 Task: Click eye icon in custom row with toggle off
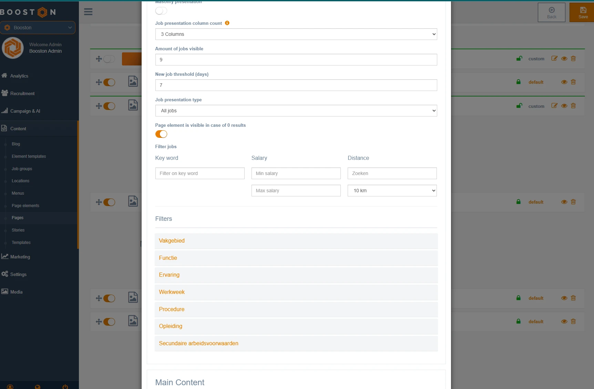tap(564, 59)
